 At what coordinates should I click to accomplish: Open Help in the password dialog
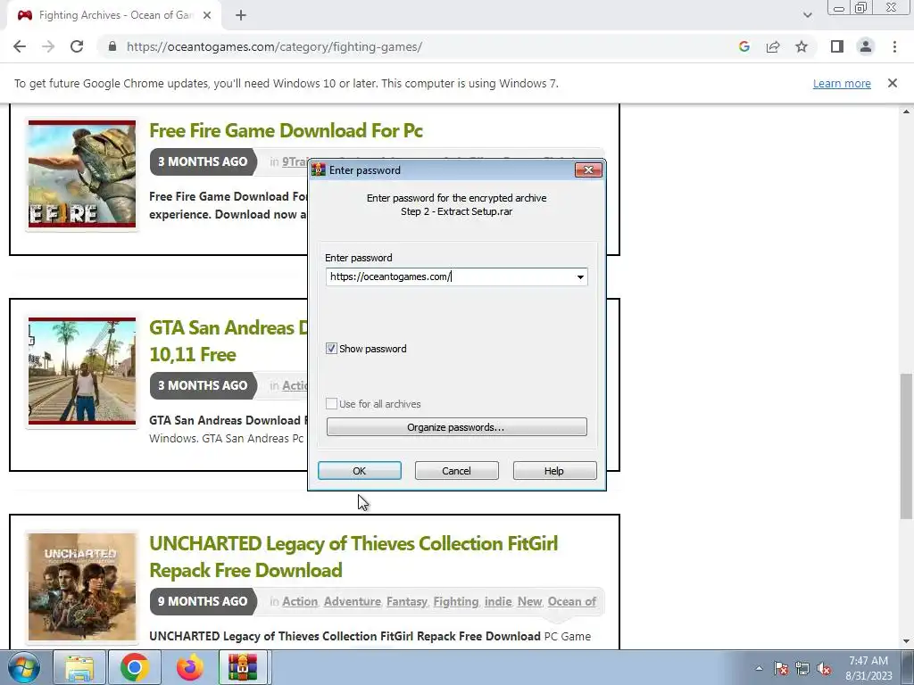point(554,471)
